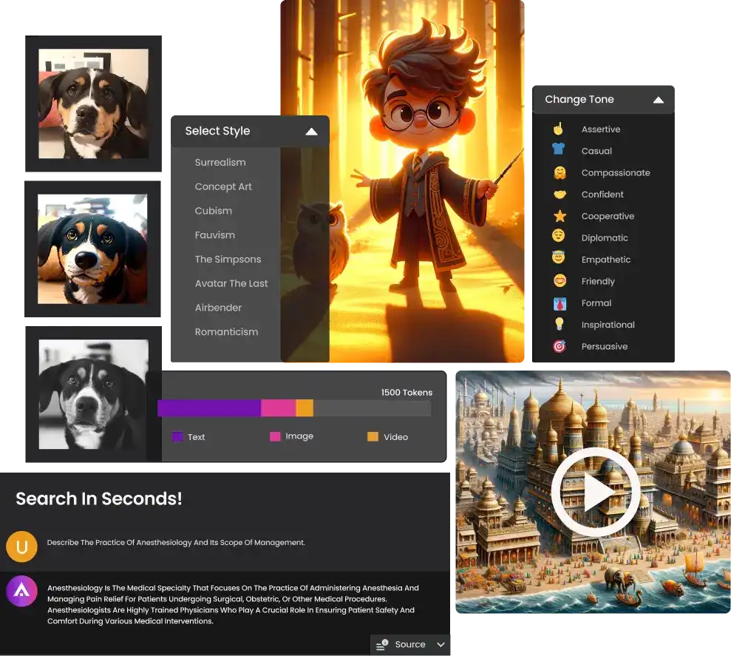Click the shirt and tie Formal icon
Image resolution: width=731 pixels, height=656 pixels.
click(560, 304)
